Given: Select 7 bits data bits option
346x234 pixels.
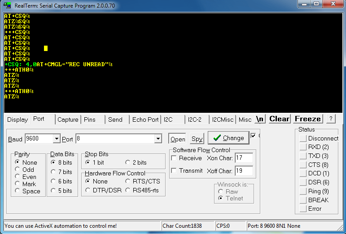Looking at the screenshot, I should (x=54, y=172).
